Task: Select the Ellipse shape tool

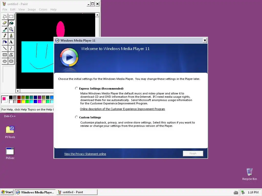Action: [5, 61]
